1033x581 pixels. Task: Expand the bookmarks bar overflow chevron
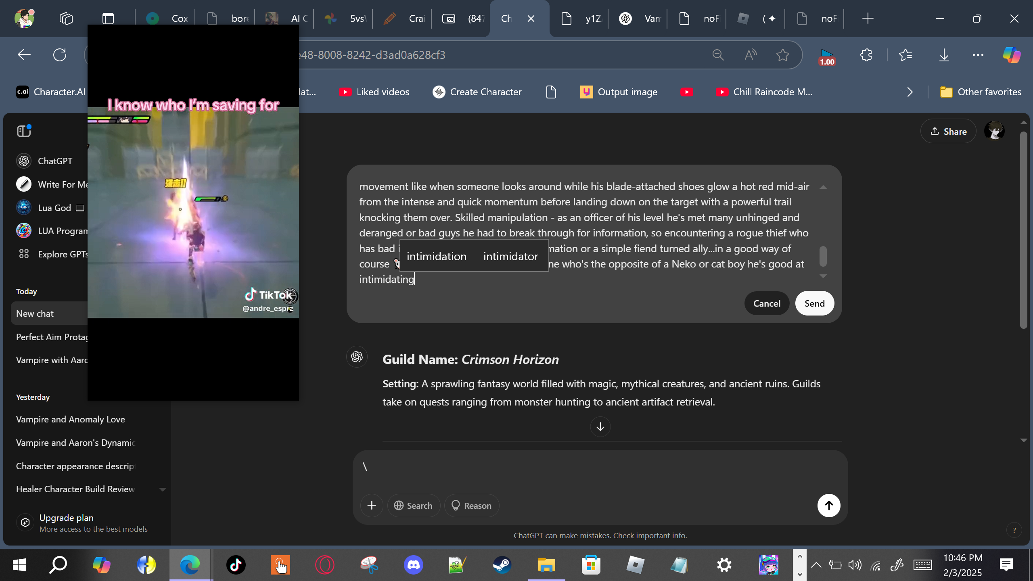tap(910, 92)
